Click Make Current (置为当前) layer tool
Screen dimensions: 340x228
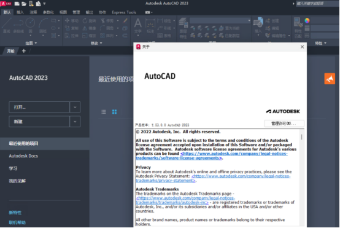tap(229, 28)
